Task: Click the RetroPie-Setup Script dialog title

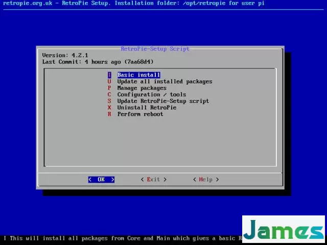Action: point(155,49)
